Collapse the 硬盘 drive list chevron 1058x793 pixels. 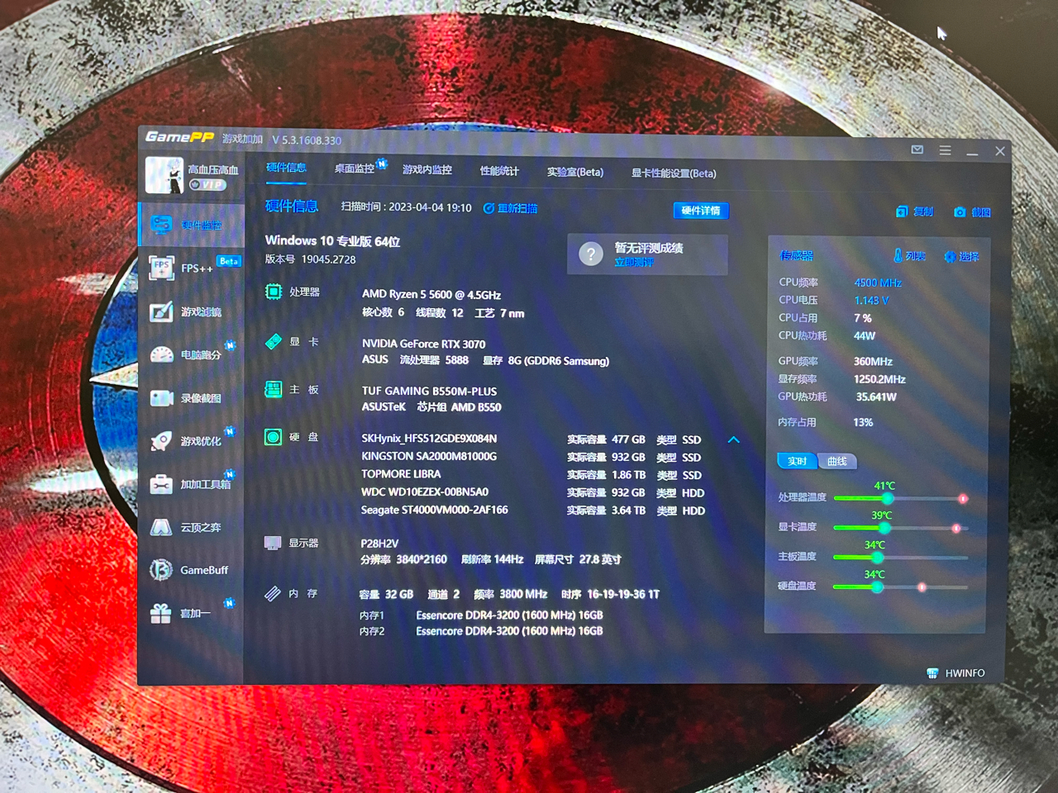pyautogui.click(x=734, y=439)
